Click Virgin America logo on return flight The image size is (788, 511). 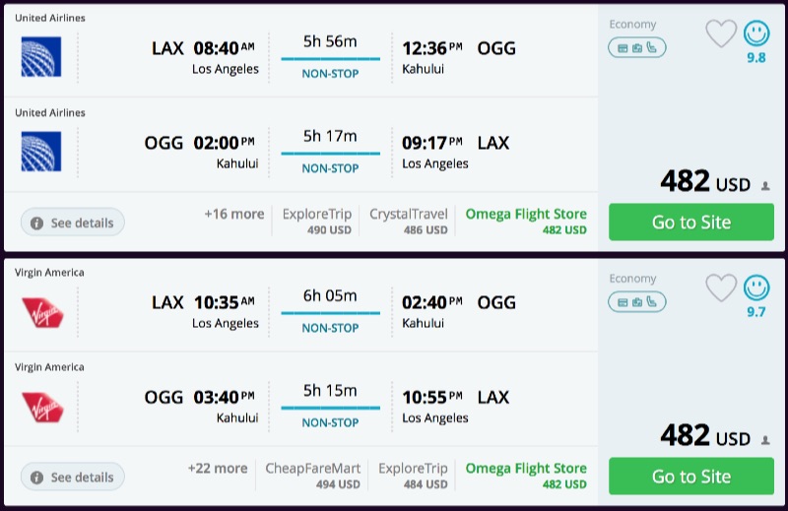(x=41, y=406)
